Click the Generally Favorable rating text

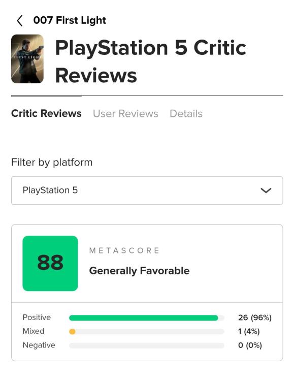139,271
